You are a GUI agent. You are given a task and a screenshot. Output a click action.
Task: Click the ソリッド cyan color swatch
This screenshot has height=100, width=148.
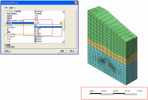click(35, 39)
